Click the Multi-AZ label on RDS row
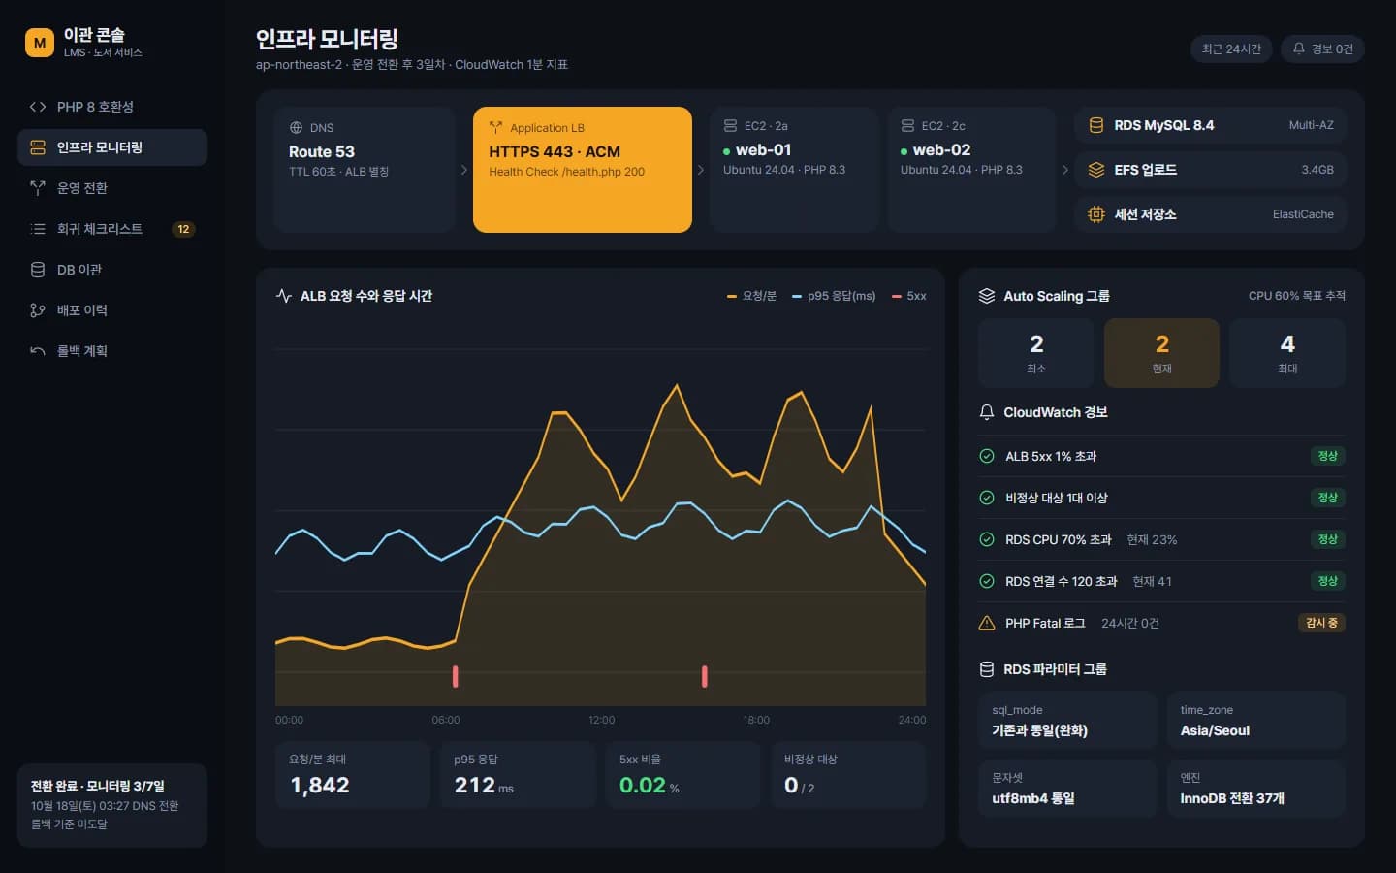 click(1311, 125)
